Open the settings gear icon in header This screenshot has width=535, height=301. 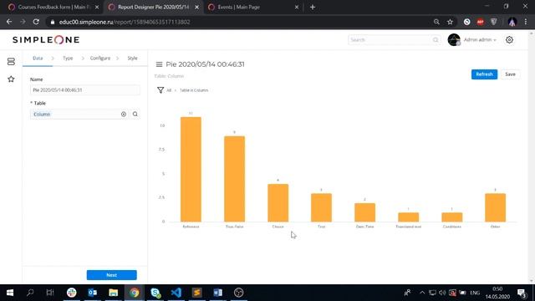click(x=509, y=40)
